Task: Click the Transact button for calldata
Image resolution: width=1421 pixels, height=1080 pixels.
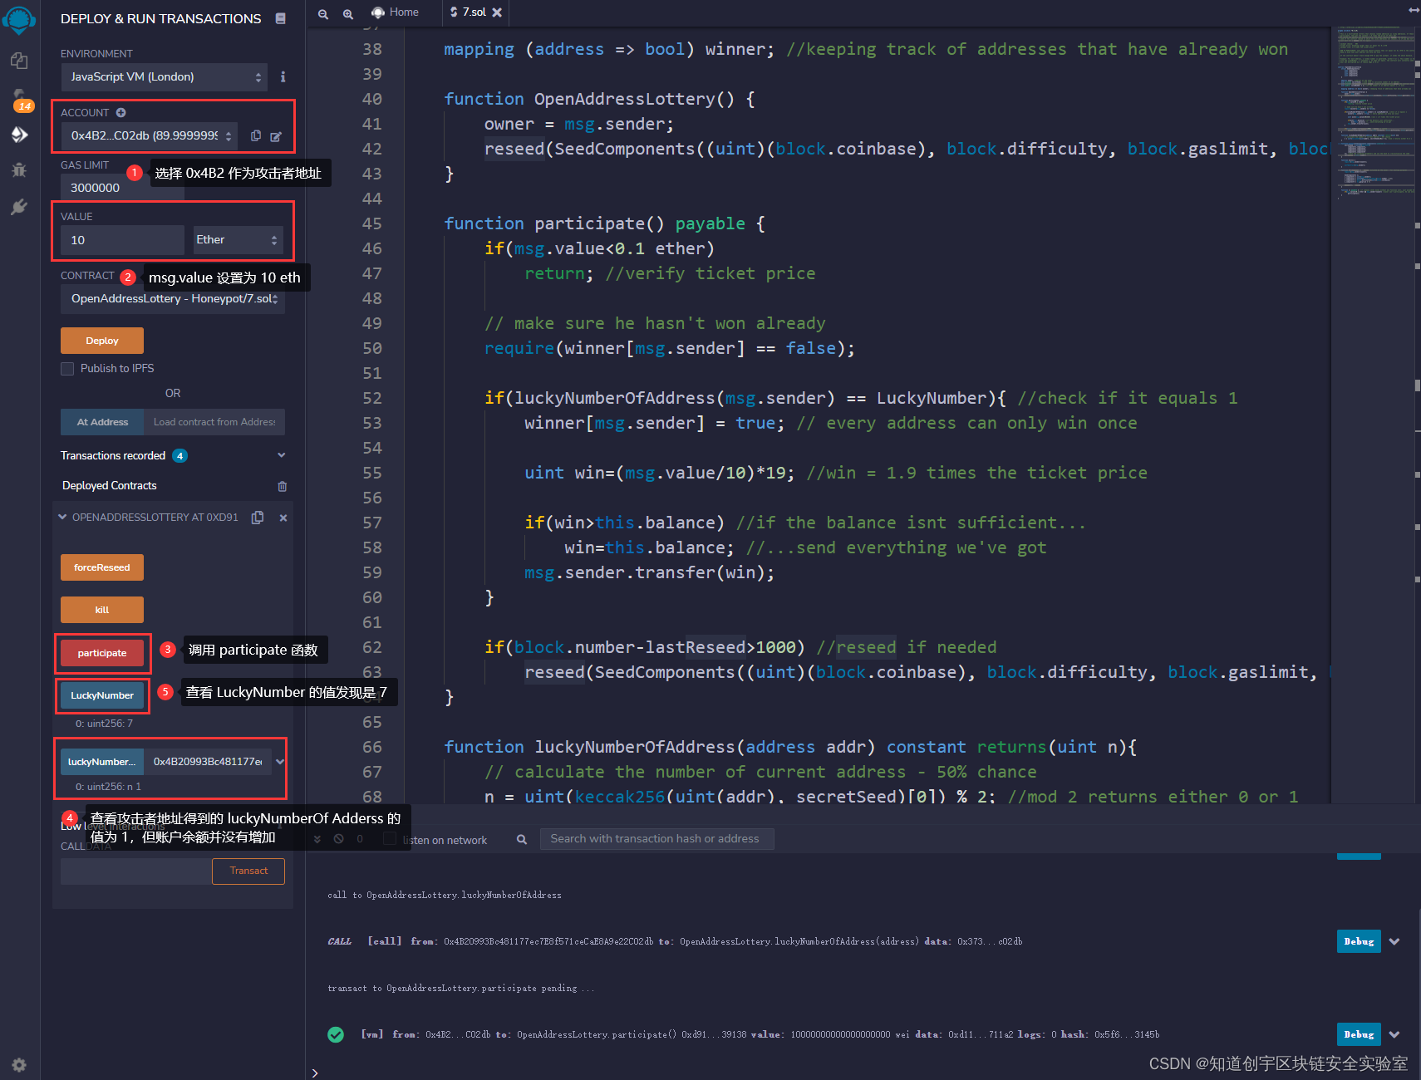Action: tap(248, 871)
